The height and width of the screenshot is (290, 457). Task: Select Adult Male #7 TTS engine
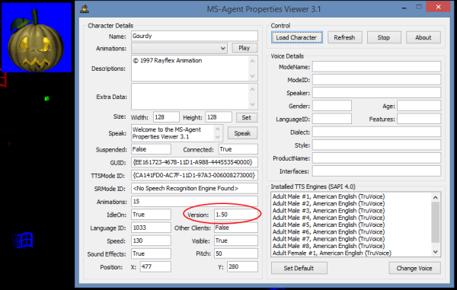click(x=328, y=239)
